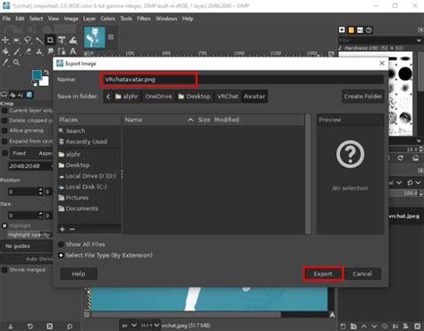Open the Brushes tab in right dock
The width and height of the screenshot is (424, 331).
click(342, 30)
